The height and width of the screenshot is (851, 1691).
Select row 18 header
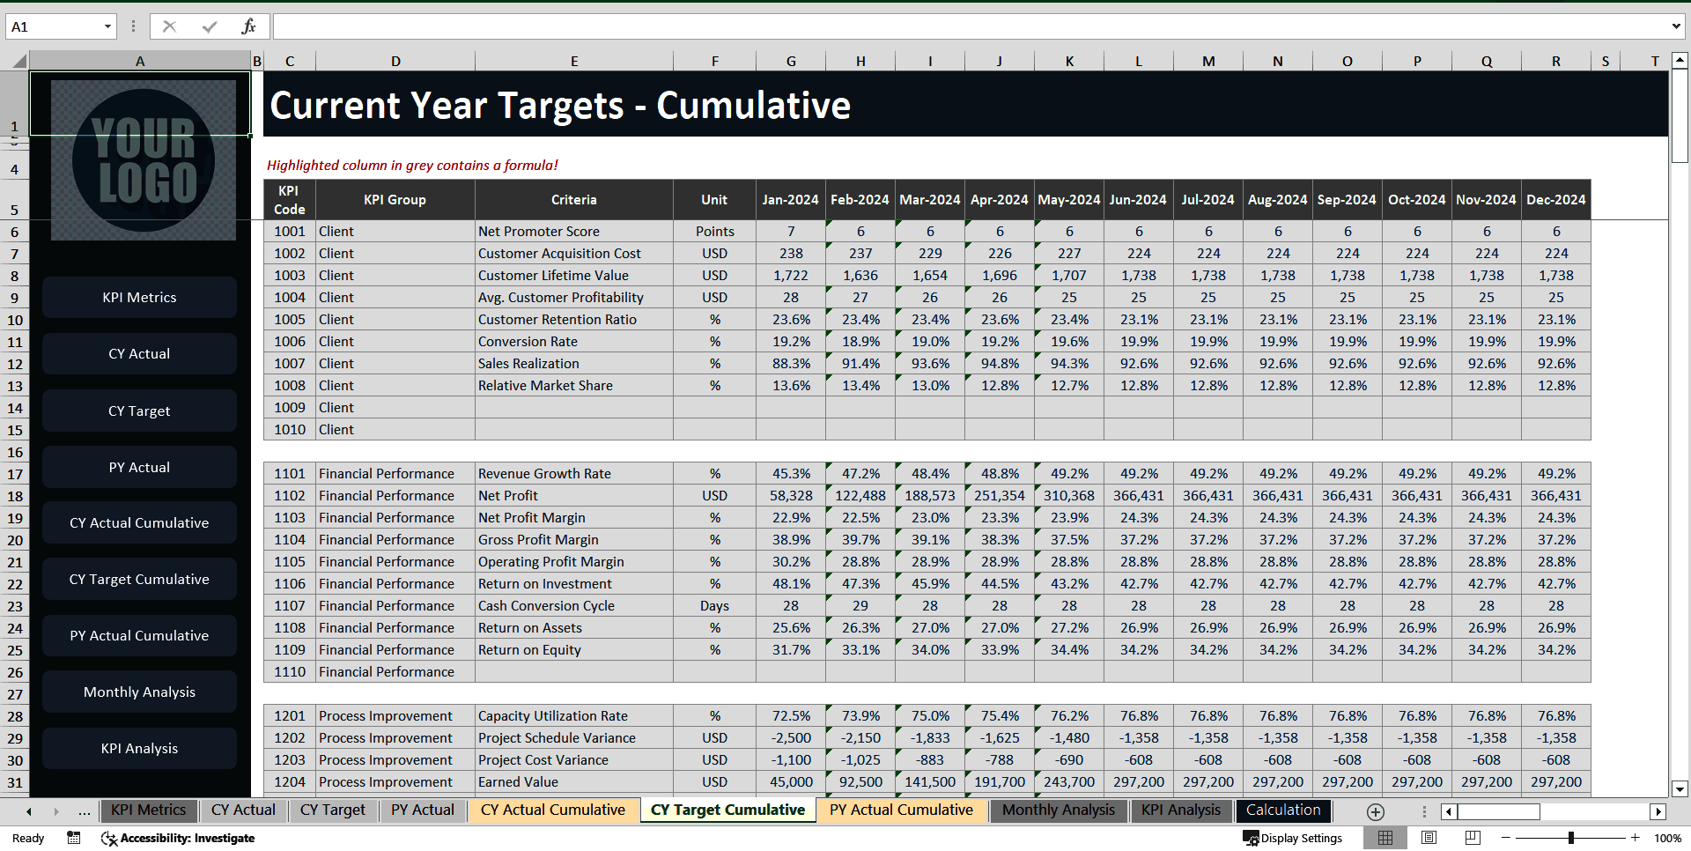(x=15, y=496)
